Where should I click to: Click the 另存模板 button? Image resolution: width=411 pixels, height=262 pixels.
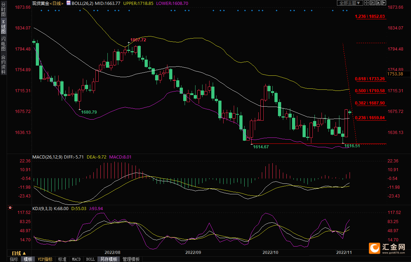(x=108, y=259)
